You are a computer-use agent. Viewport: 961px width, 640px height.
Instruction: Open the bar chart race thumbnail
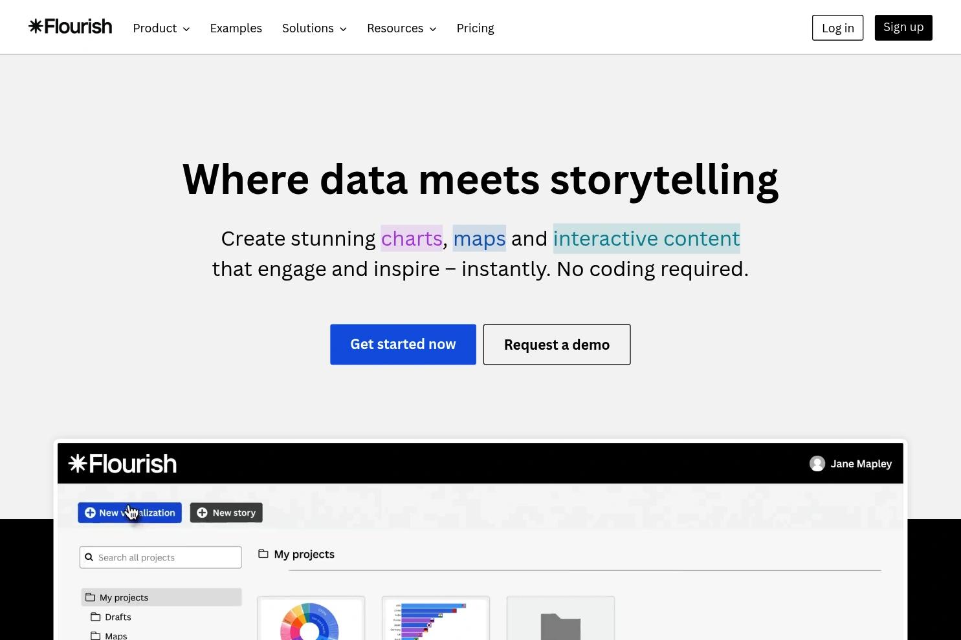[x=436, y=619]
